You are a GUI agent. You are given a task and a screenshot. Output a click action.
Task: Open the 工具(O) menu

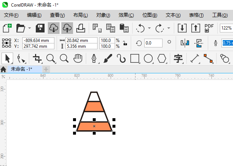point(220,15)
